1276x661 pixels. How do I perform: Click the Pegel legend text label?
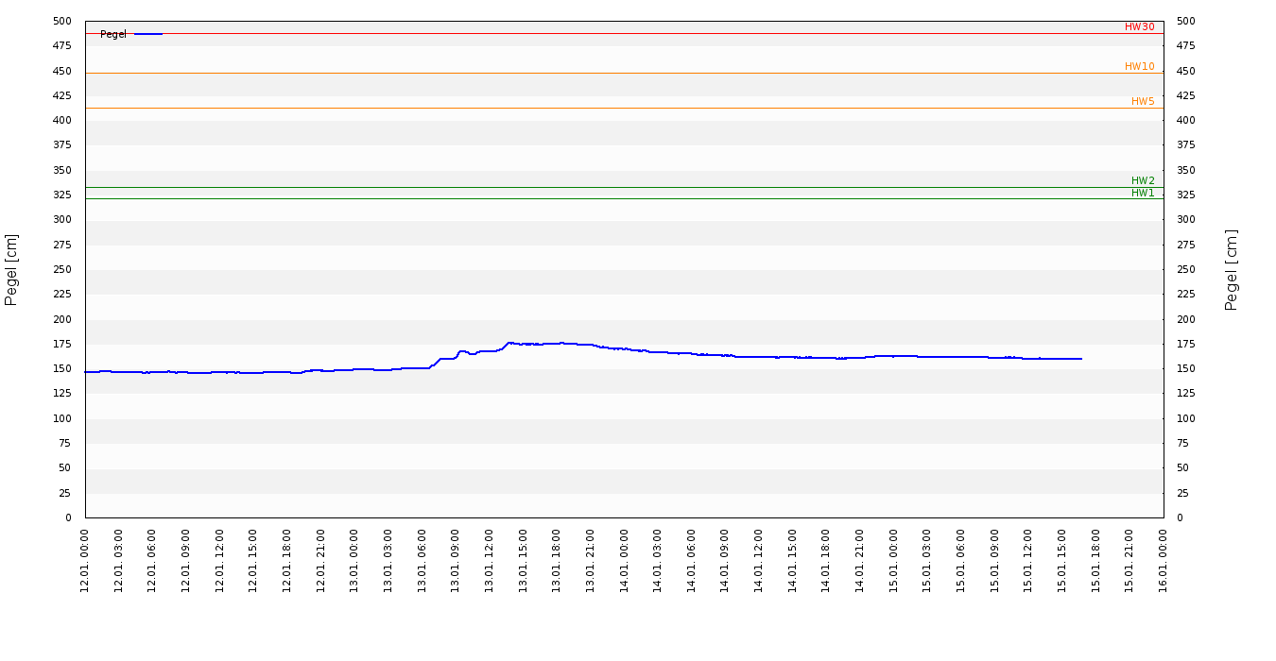tap(113, 34)
